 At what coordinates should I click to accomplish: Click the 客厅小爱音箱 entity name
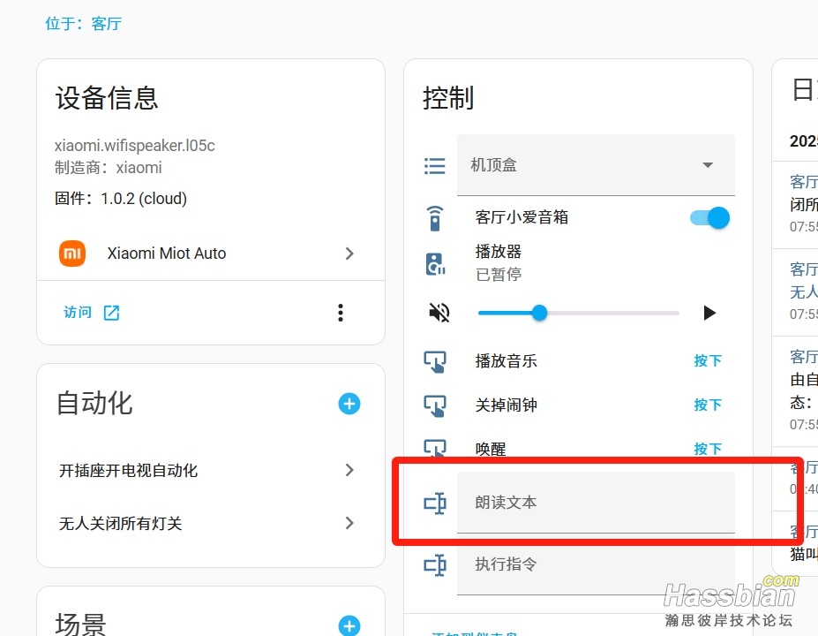point(522,217)
